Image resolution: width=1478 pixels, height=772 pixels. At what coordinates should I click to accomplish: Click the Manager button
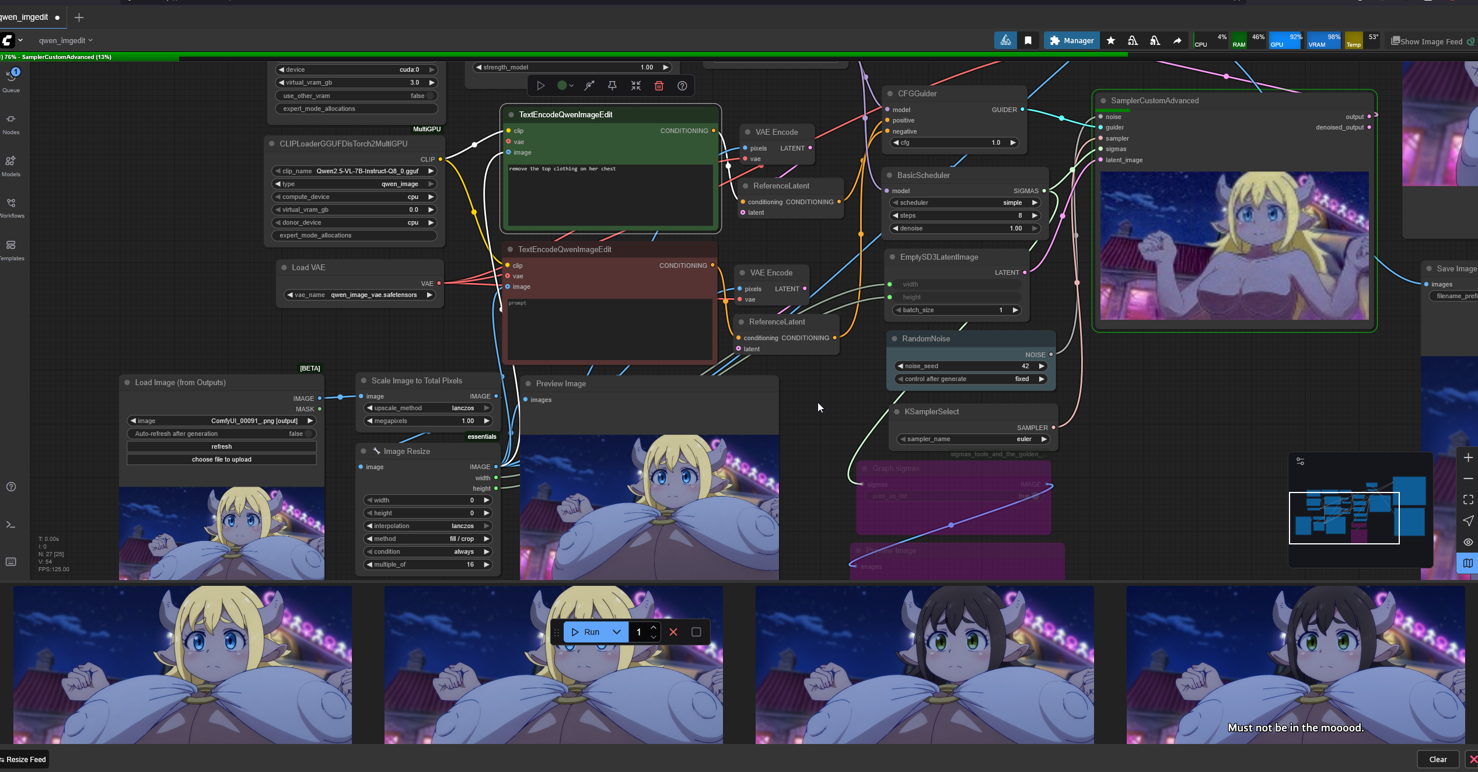tap(1071, 40)
